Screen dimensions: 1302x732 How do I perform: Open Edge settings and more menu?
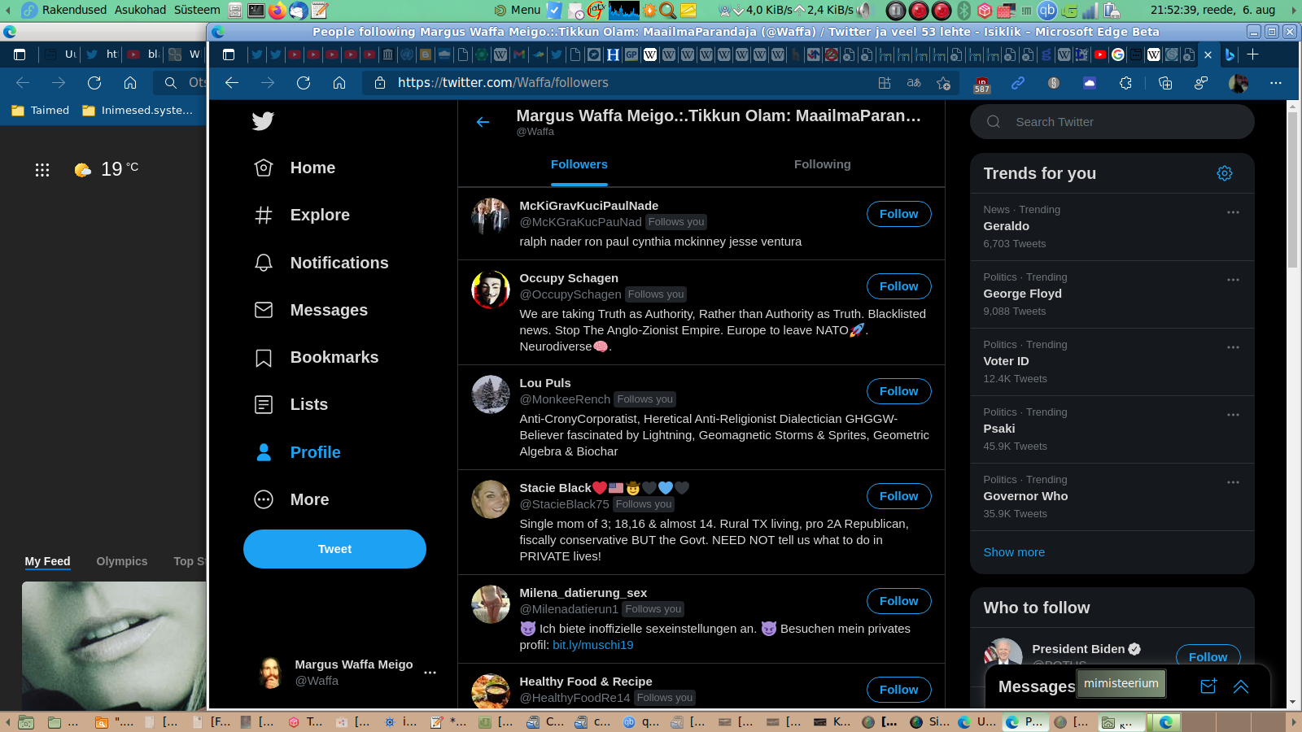click(x=1276, y=83)
